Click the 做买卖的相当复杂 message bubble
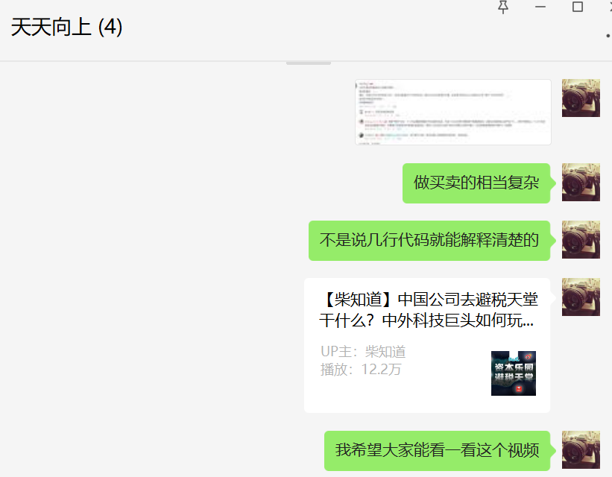This screenshot has width=612, height=477. (476, 183)
